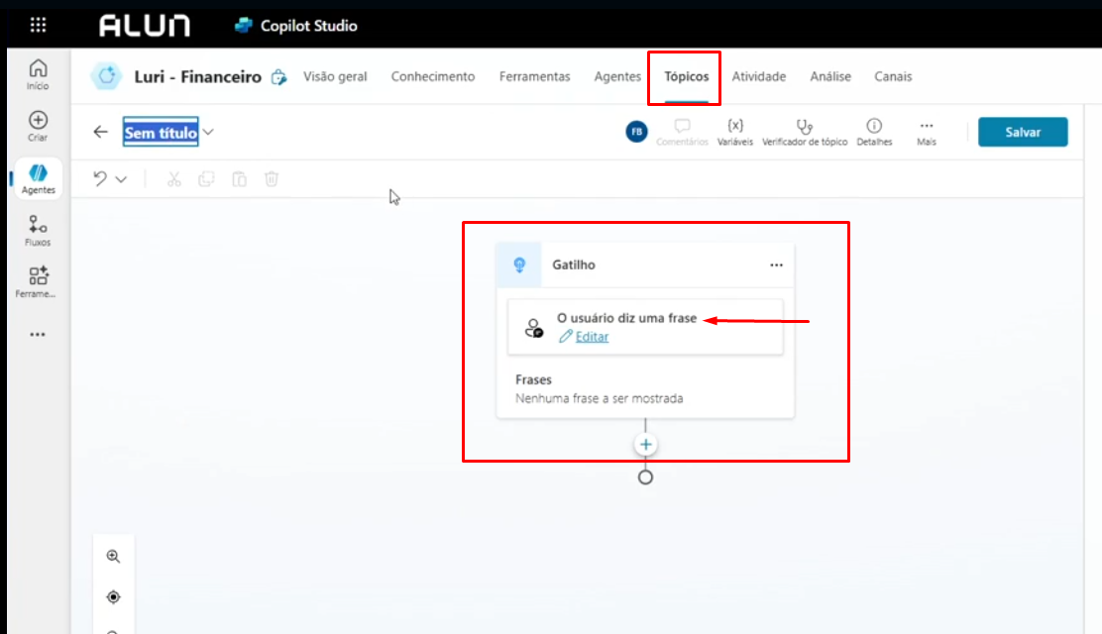1102x634 pixels.
Task: Click the Copilot Studio title
Action: (x=308, y=26)
